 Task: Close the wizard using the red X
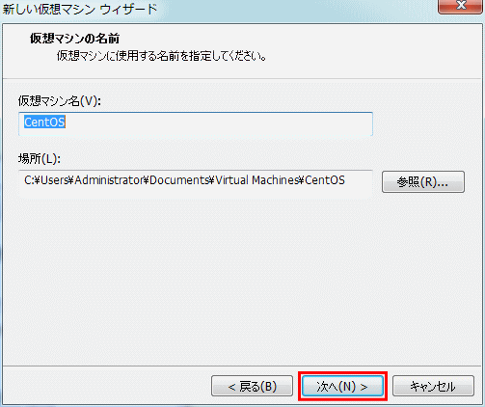[461, 6]
